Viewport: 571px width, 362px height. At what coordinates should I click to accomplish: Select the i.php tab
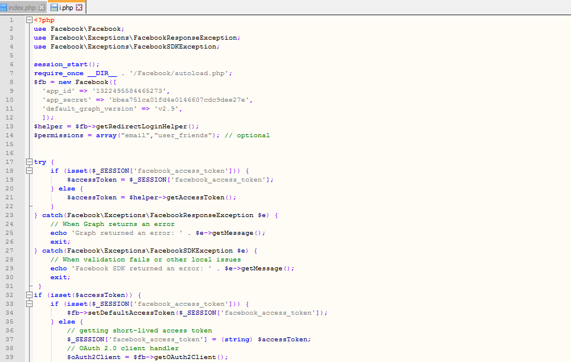click(x=66, y=7)
